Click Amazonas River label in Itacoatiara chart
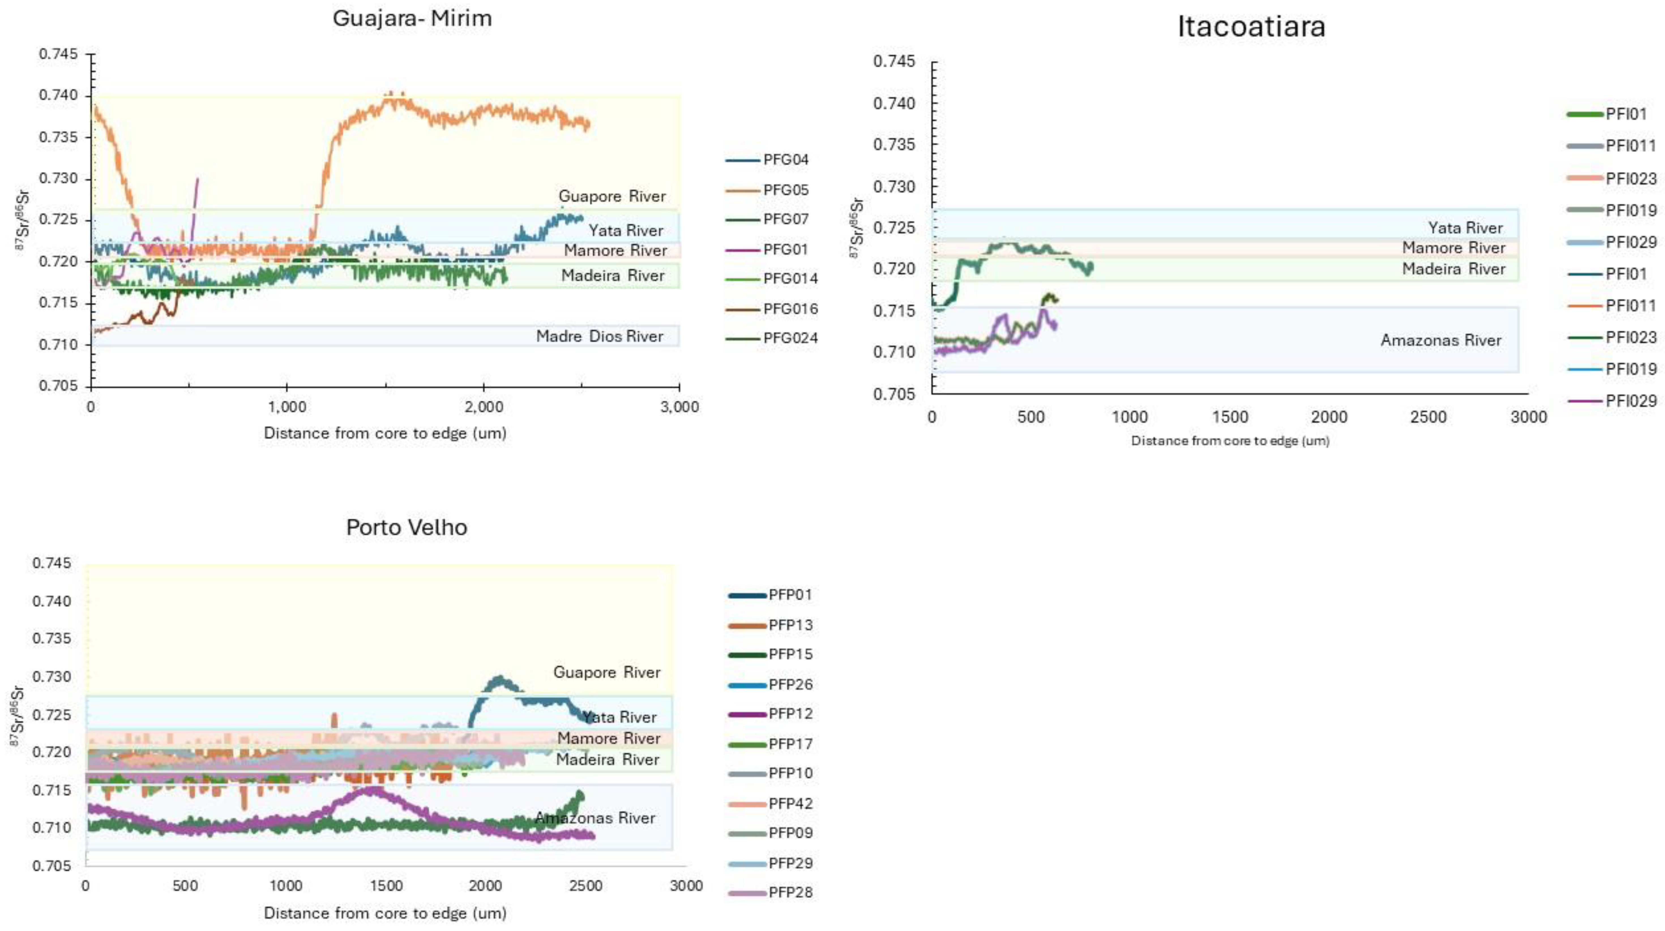The image size is (1665, 931). tap(1441, 340)
